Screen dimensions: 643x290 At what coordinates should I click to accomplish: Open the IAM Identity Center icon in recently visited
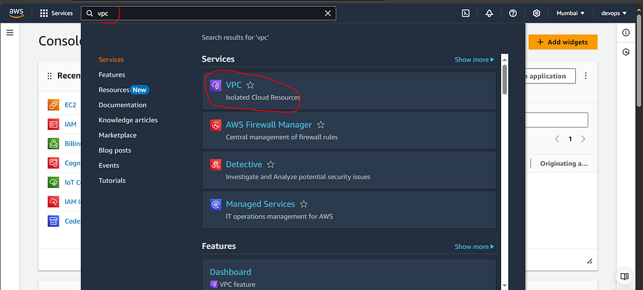coord(53,202)
